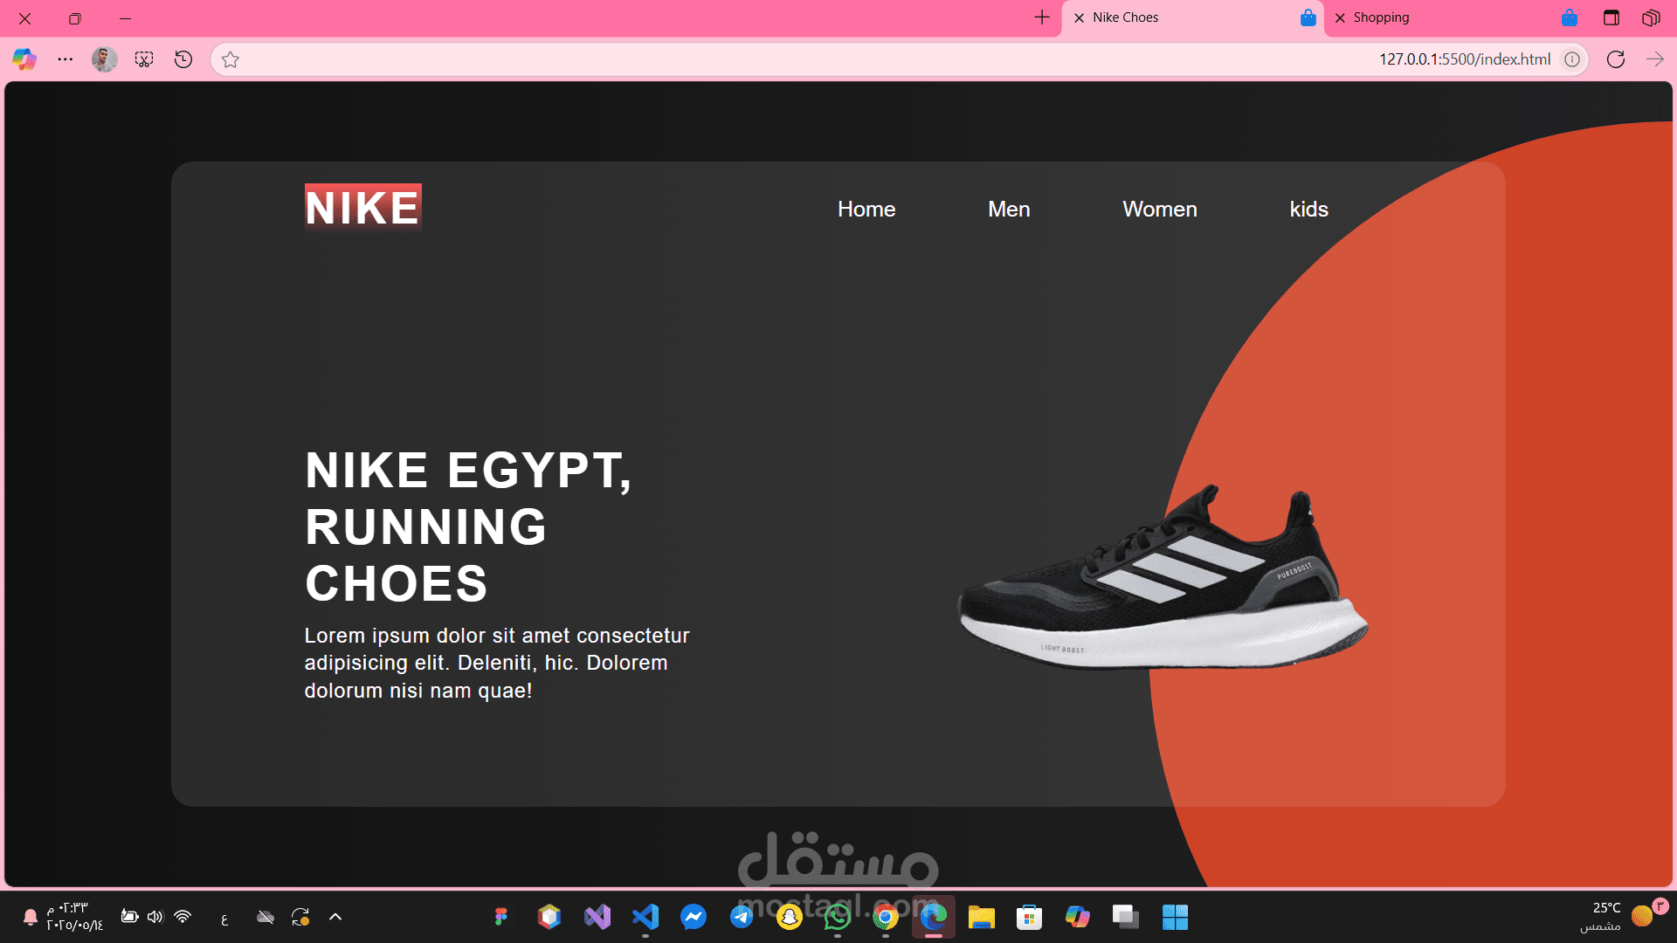This screenshot has height=943, width=1677.
Task: Open Figma from the taskbar
Action: [x=501, y=917]
